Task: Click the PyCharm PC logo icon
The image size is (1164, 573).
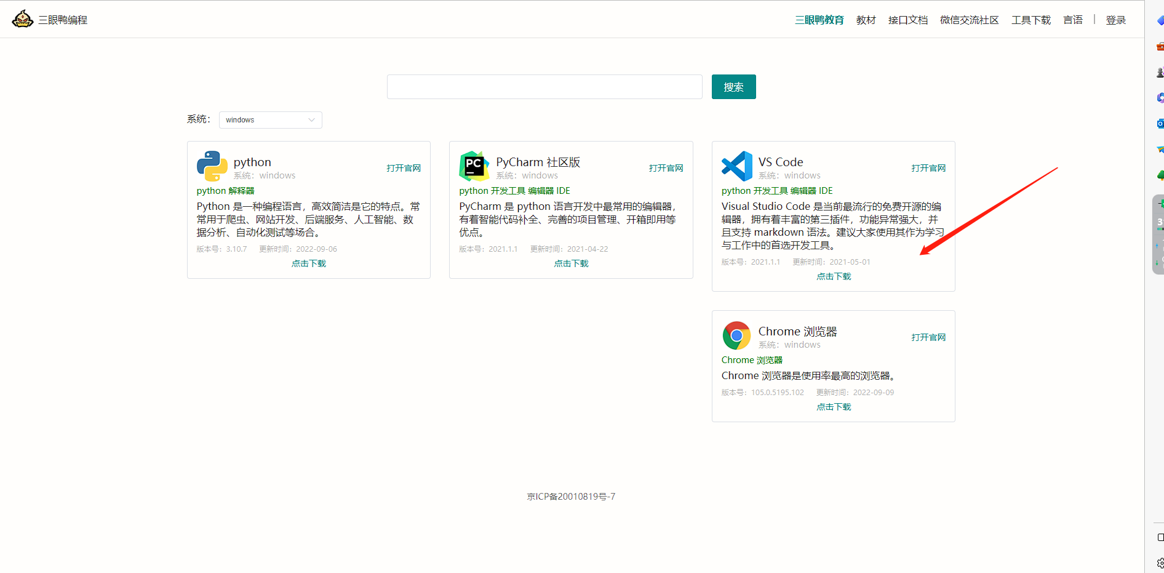Action: (x=474, y=166)
